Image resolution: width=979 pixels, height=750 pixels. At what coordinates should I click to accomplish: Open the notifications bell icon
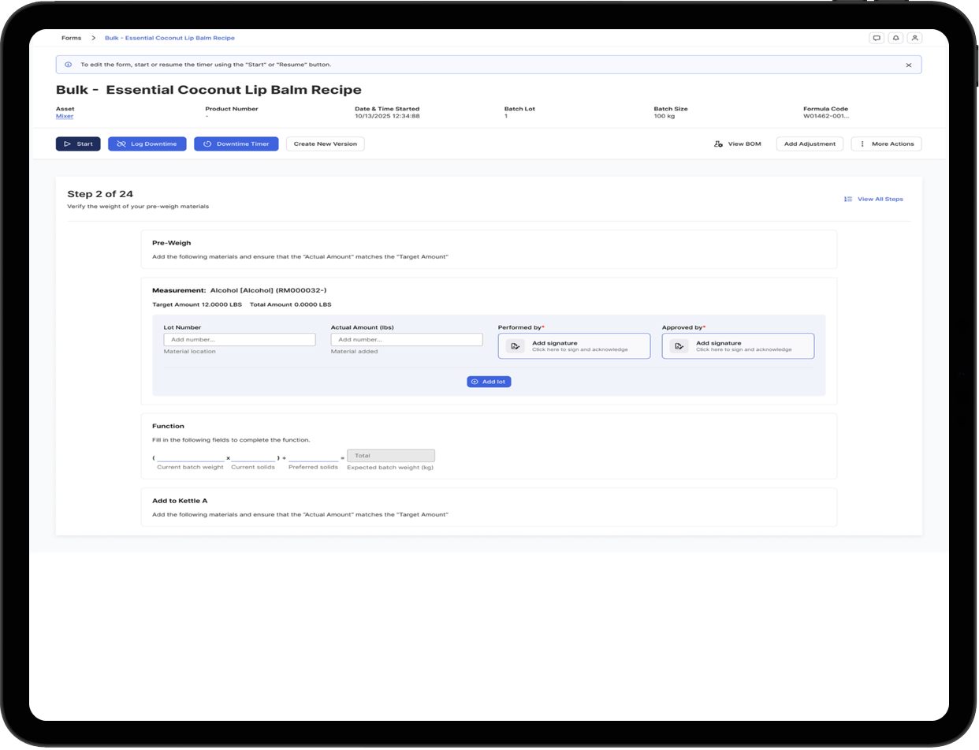(895, 38)
